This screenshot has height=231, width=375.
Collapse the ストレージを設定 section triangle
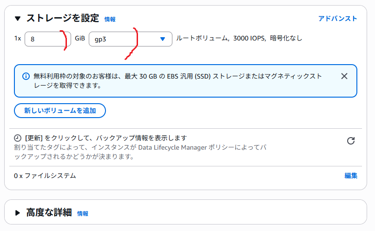[x=18, y=19]
